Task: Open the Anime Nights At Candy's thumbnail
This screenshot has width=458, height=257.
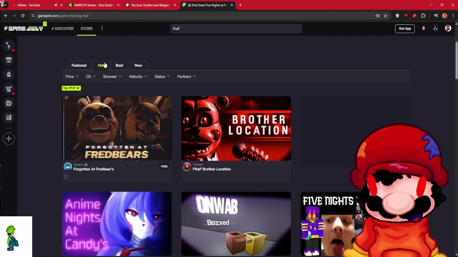Action: pyautogui.click(x=117, y=224)
